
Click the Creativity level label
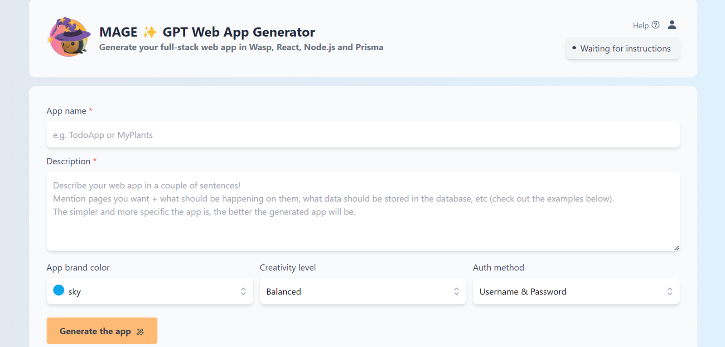pyautogui.click(x=288, y=267)
